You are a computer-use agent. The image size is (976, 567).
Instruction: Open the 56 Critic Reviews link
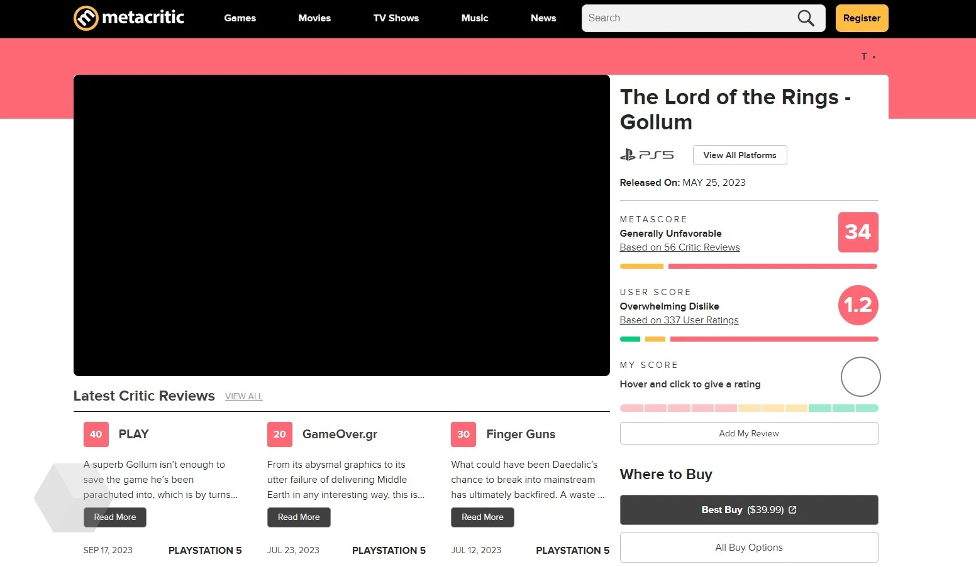pos(680,247)
